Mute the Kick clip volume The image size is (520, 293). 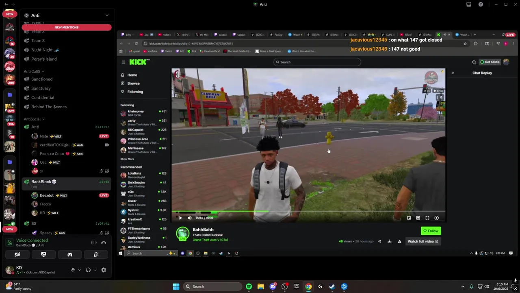tap(189, 218)
